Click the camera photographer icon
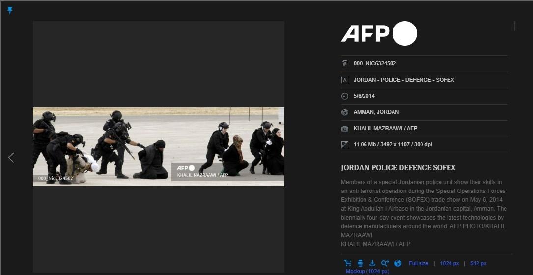533x275 pixels. [x=345, y=129]
